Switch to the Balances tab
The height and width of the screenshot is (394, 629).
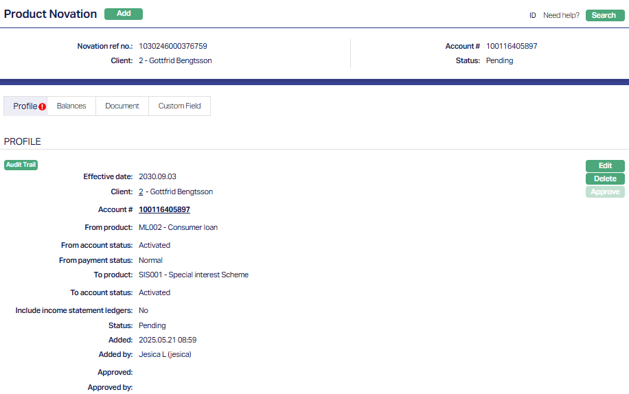pos(71,106)
